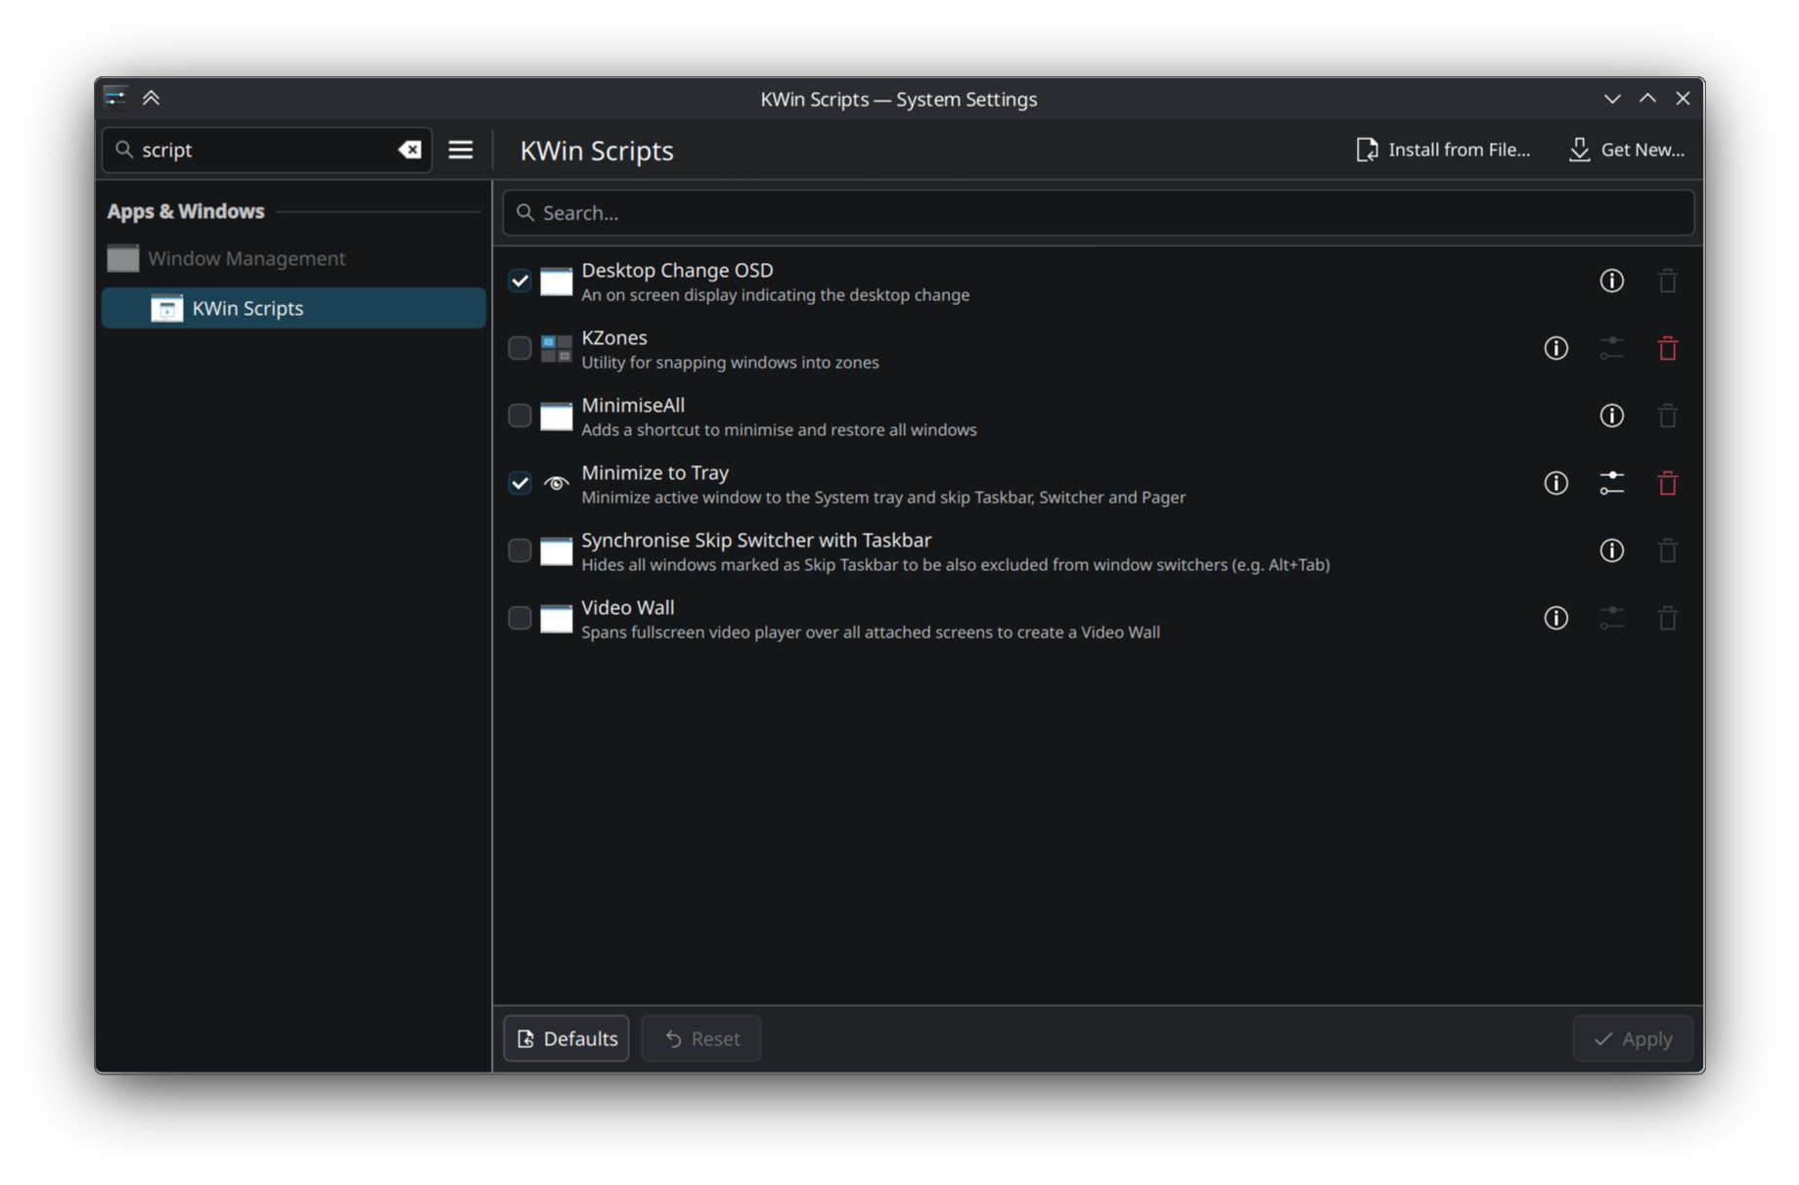Click the Minimize to Tray title text
The width and height of the screenshot is (1799, 1185).
point(655,473)
